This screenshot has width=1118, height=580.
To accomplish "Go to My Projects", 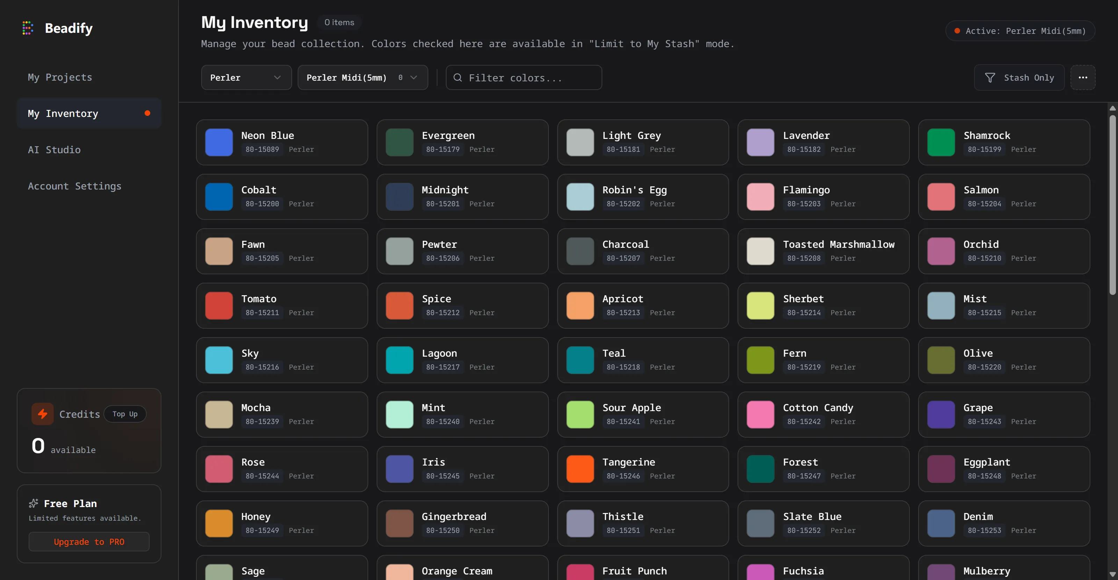I will pyautogui.click(x=60, y=77).
